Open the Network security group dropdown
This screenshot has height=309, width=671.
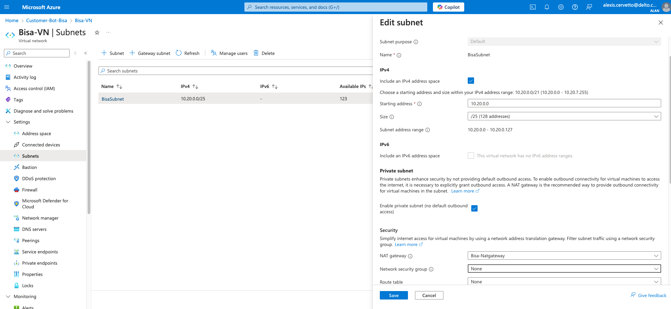click(564, 269)
